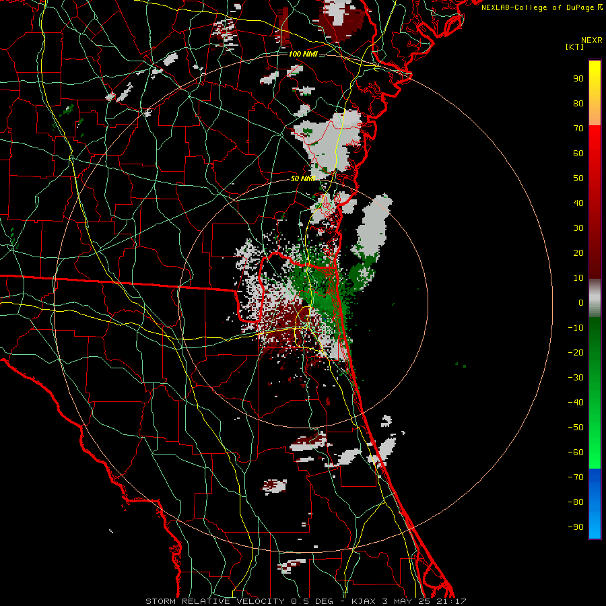Click the -40 value on the velocity scale
This screenshot has width=606, height=606.
(576, 403)
